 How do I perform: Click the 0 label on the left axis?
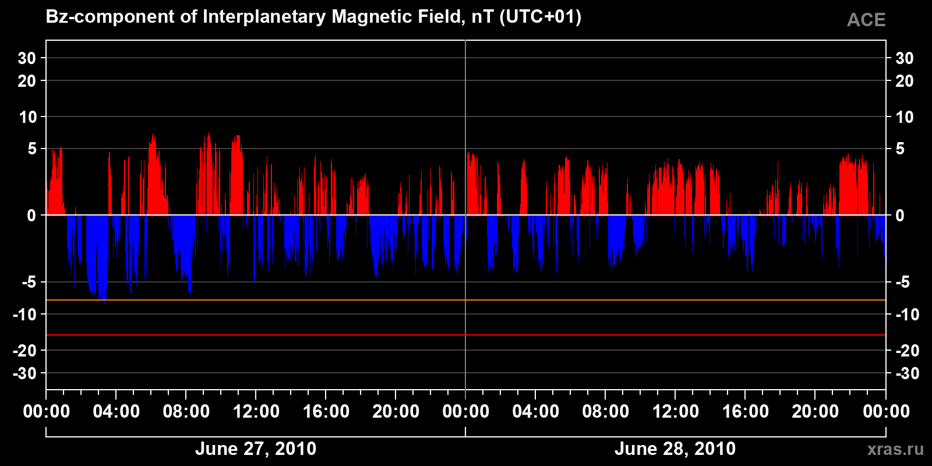click(32, 216)
